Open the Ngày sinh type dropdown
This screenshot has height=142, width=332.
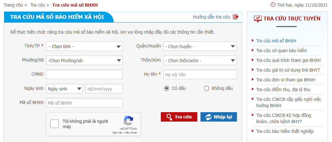tap(65, 89)
